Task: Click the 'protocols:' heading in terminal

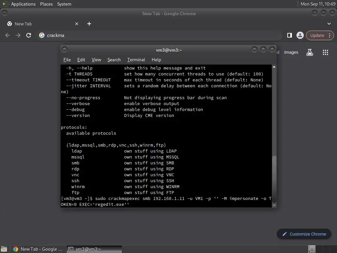Action: tap(74, 127)
